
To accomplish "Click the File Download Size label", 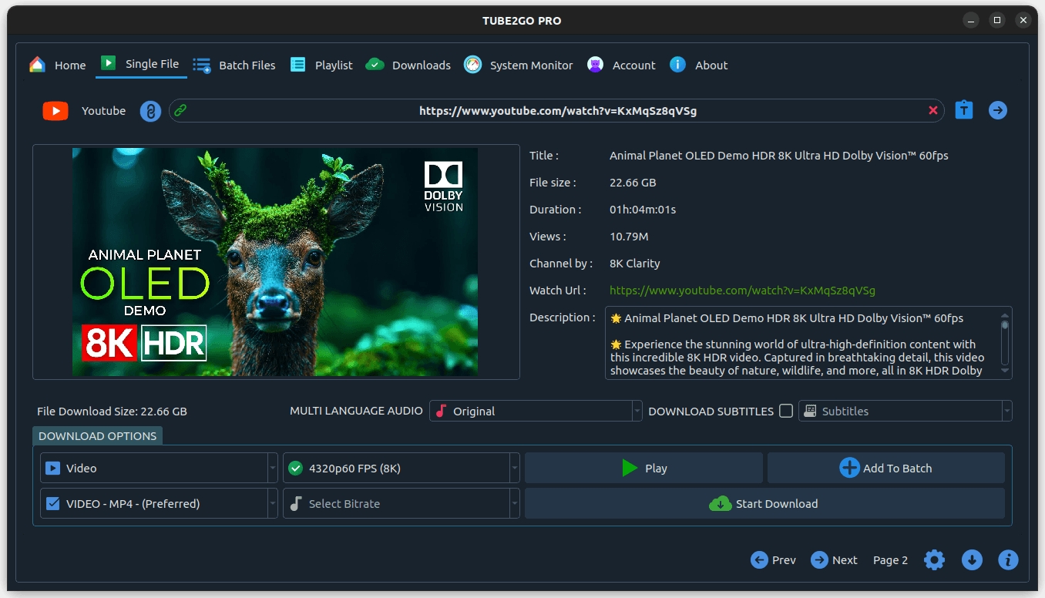I will [112, 412].
